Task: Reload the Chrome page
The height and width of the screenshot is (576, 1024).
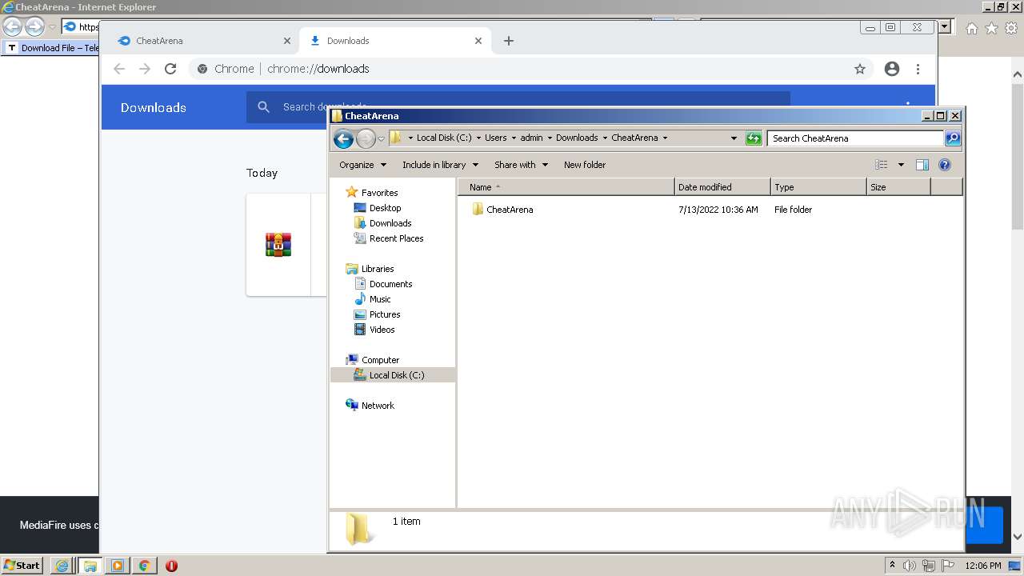Action: point(170,69)
